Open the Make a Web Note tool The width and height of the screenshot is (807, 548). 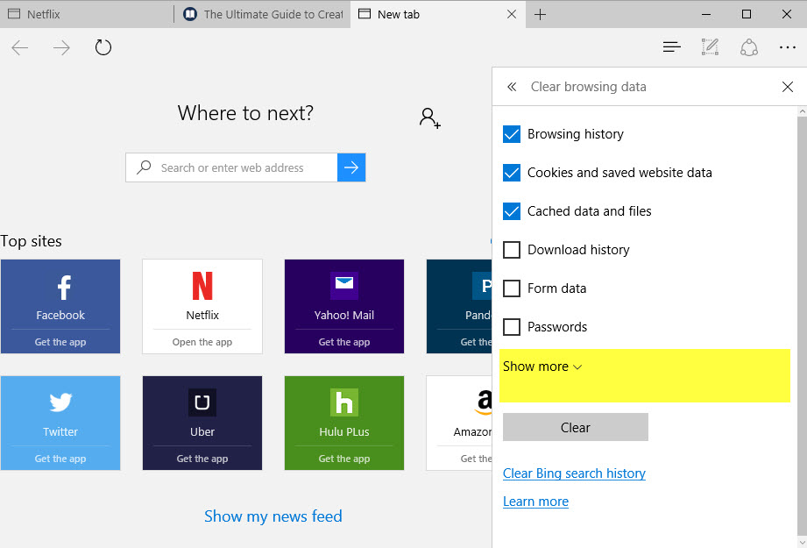(x=710, y=46)
